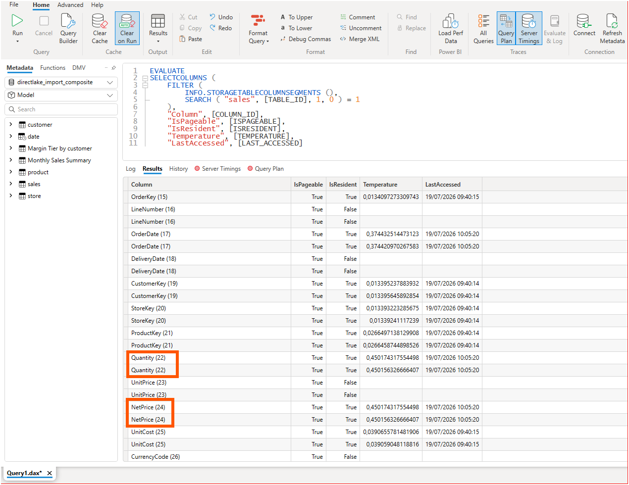Undo the last edit

click(x=221, y=17)
